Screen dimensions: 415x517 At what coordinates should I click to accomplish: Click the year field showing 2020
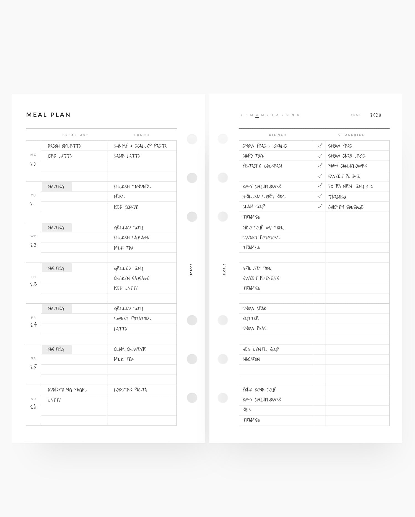coord(375,115)
